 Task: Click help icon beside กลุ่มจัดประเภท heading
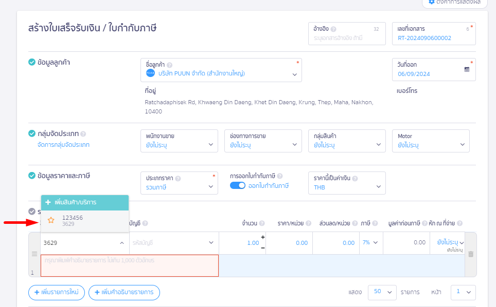(83, 134)
